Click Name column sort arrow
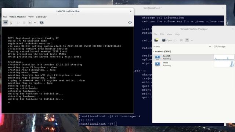235x132 pixels. [x=210, y=47]
